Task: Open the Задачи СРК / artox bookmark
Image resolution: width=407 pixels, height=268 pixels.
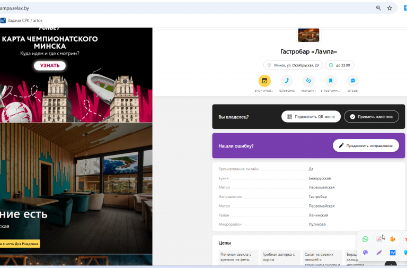Action: (22, 20)
